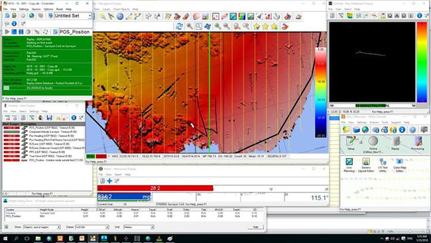Click the depth color scale bar on the map
This screenshot has width=431, height=243.
point(320,92)
